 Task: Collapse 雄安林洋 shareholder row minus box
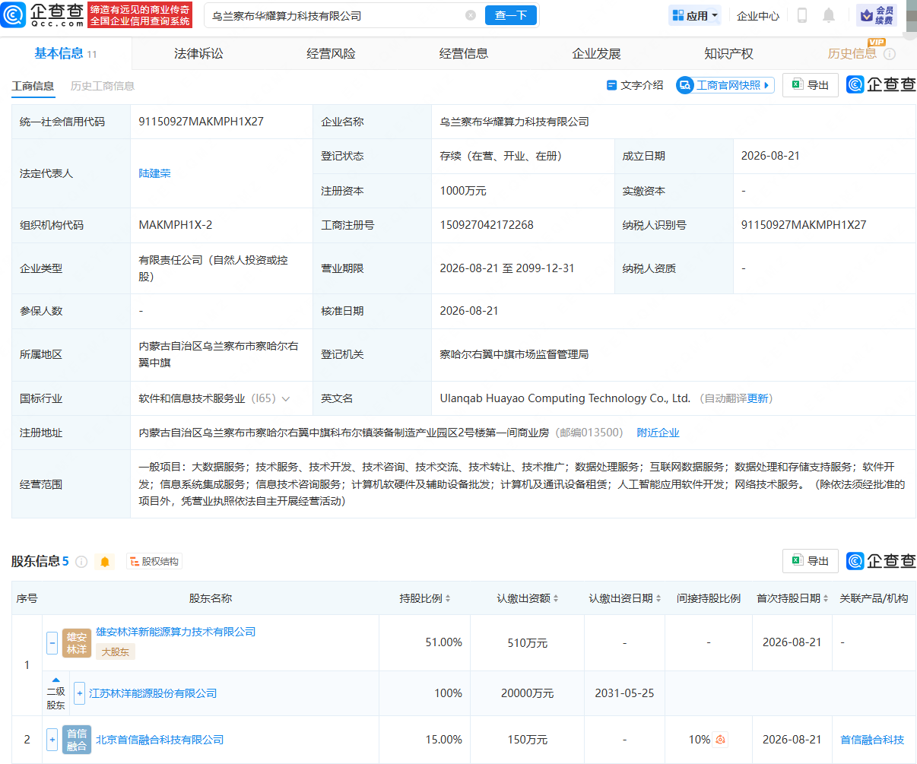tap(52, 643)
